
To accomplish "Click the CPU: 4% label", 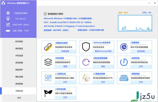I will tap(147, 13).
